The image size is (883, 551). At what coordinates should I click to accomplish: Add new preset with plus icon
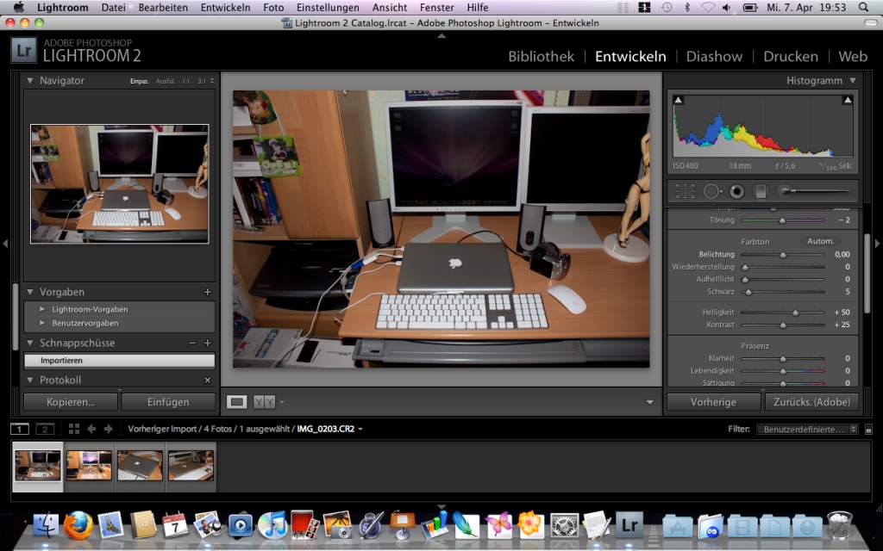coord(207,292)
